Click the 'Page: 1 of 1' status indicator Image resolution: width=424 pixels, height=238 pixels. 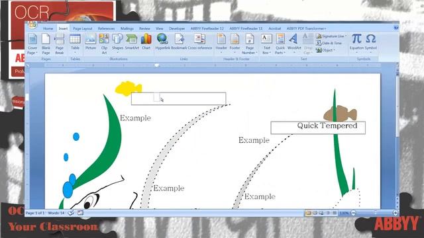coord(35,213)
